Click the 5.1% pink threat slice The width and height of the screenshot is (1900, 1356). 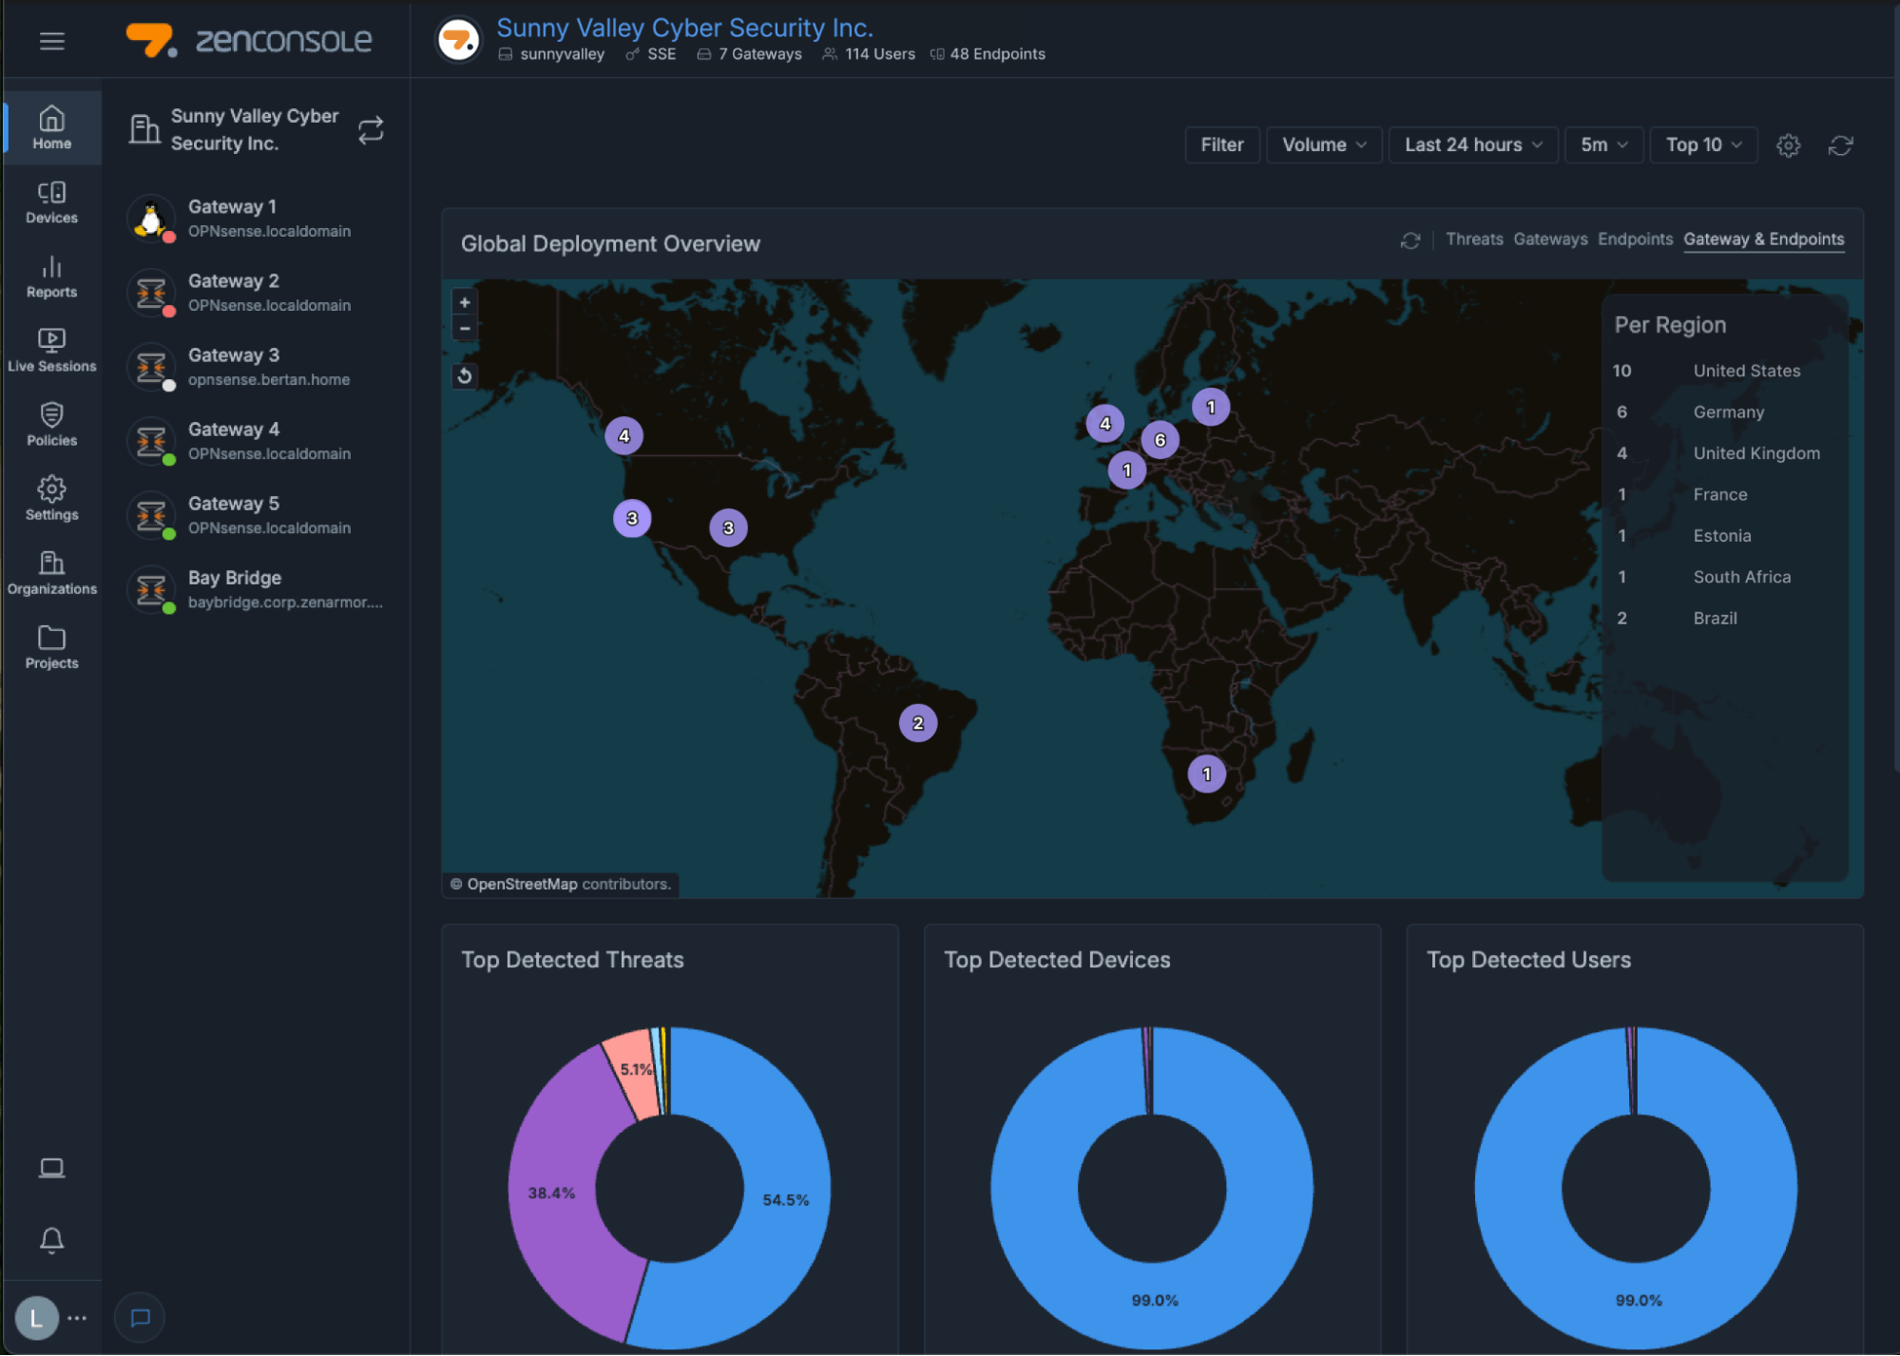tap(634, 1071)
